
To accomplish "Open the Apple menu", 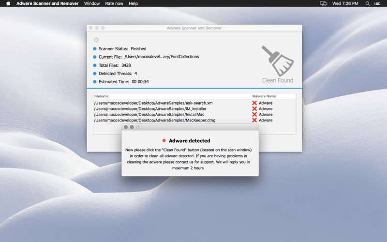I will coord(8,3).
